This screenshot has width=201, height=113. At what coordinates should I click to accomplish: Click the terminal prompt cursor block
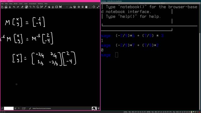(117, 55)
